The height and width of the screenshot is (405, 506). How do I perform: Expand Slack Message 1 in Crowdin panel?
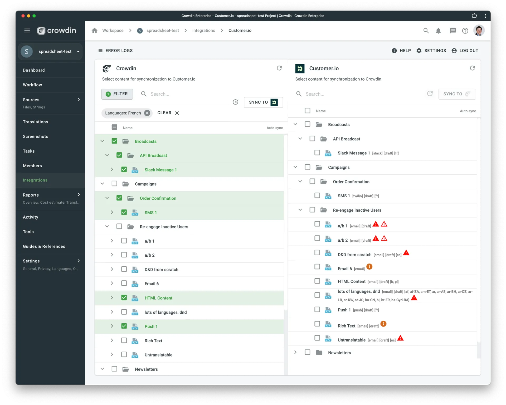tap(112, 169)
